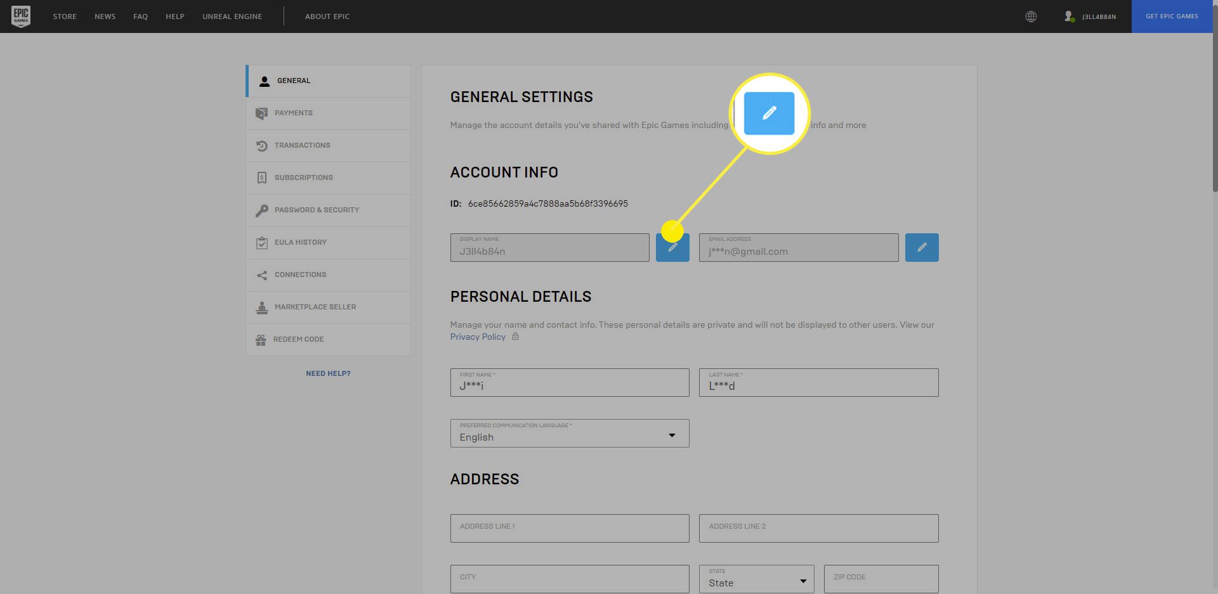The image size is (1218, 594).
Task: Click the user avatar icon beside J3LL4B84N
Action: pyautogui.click(x=1069, y=16)
